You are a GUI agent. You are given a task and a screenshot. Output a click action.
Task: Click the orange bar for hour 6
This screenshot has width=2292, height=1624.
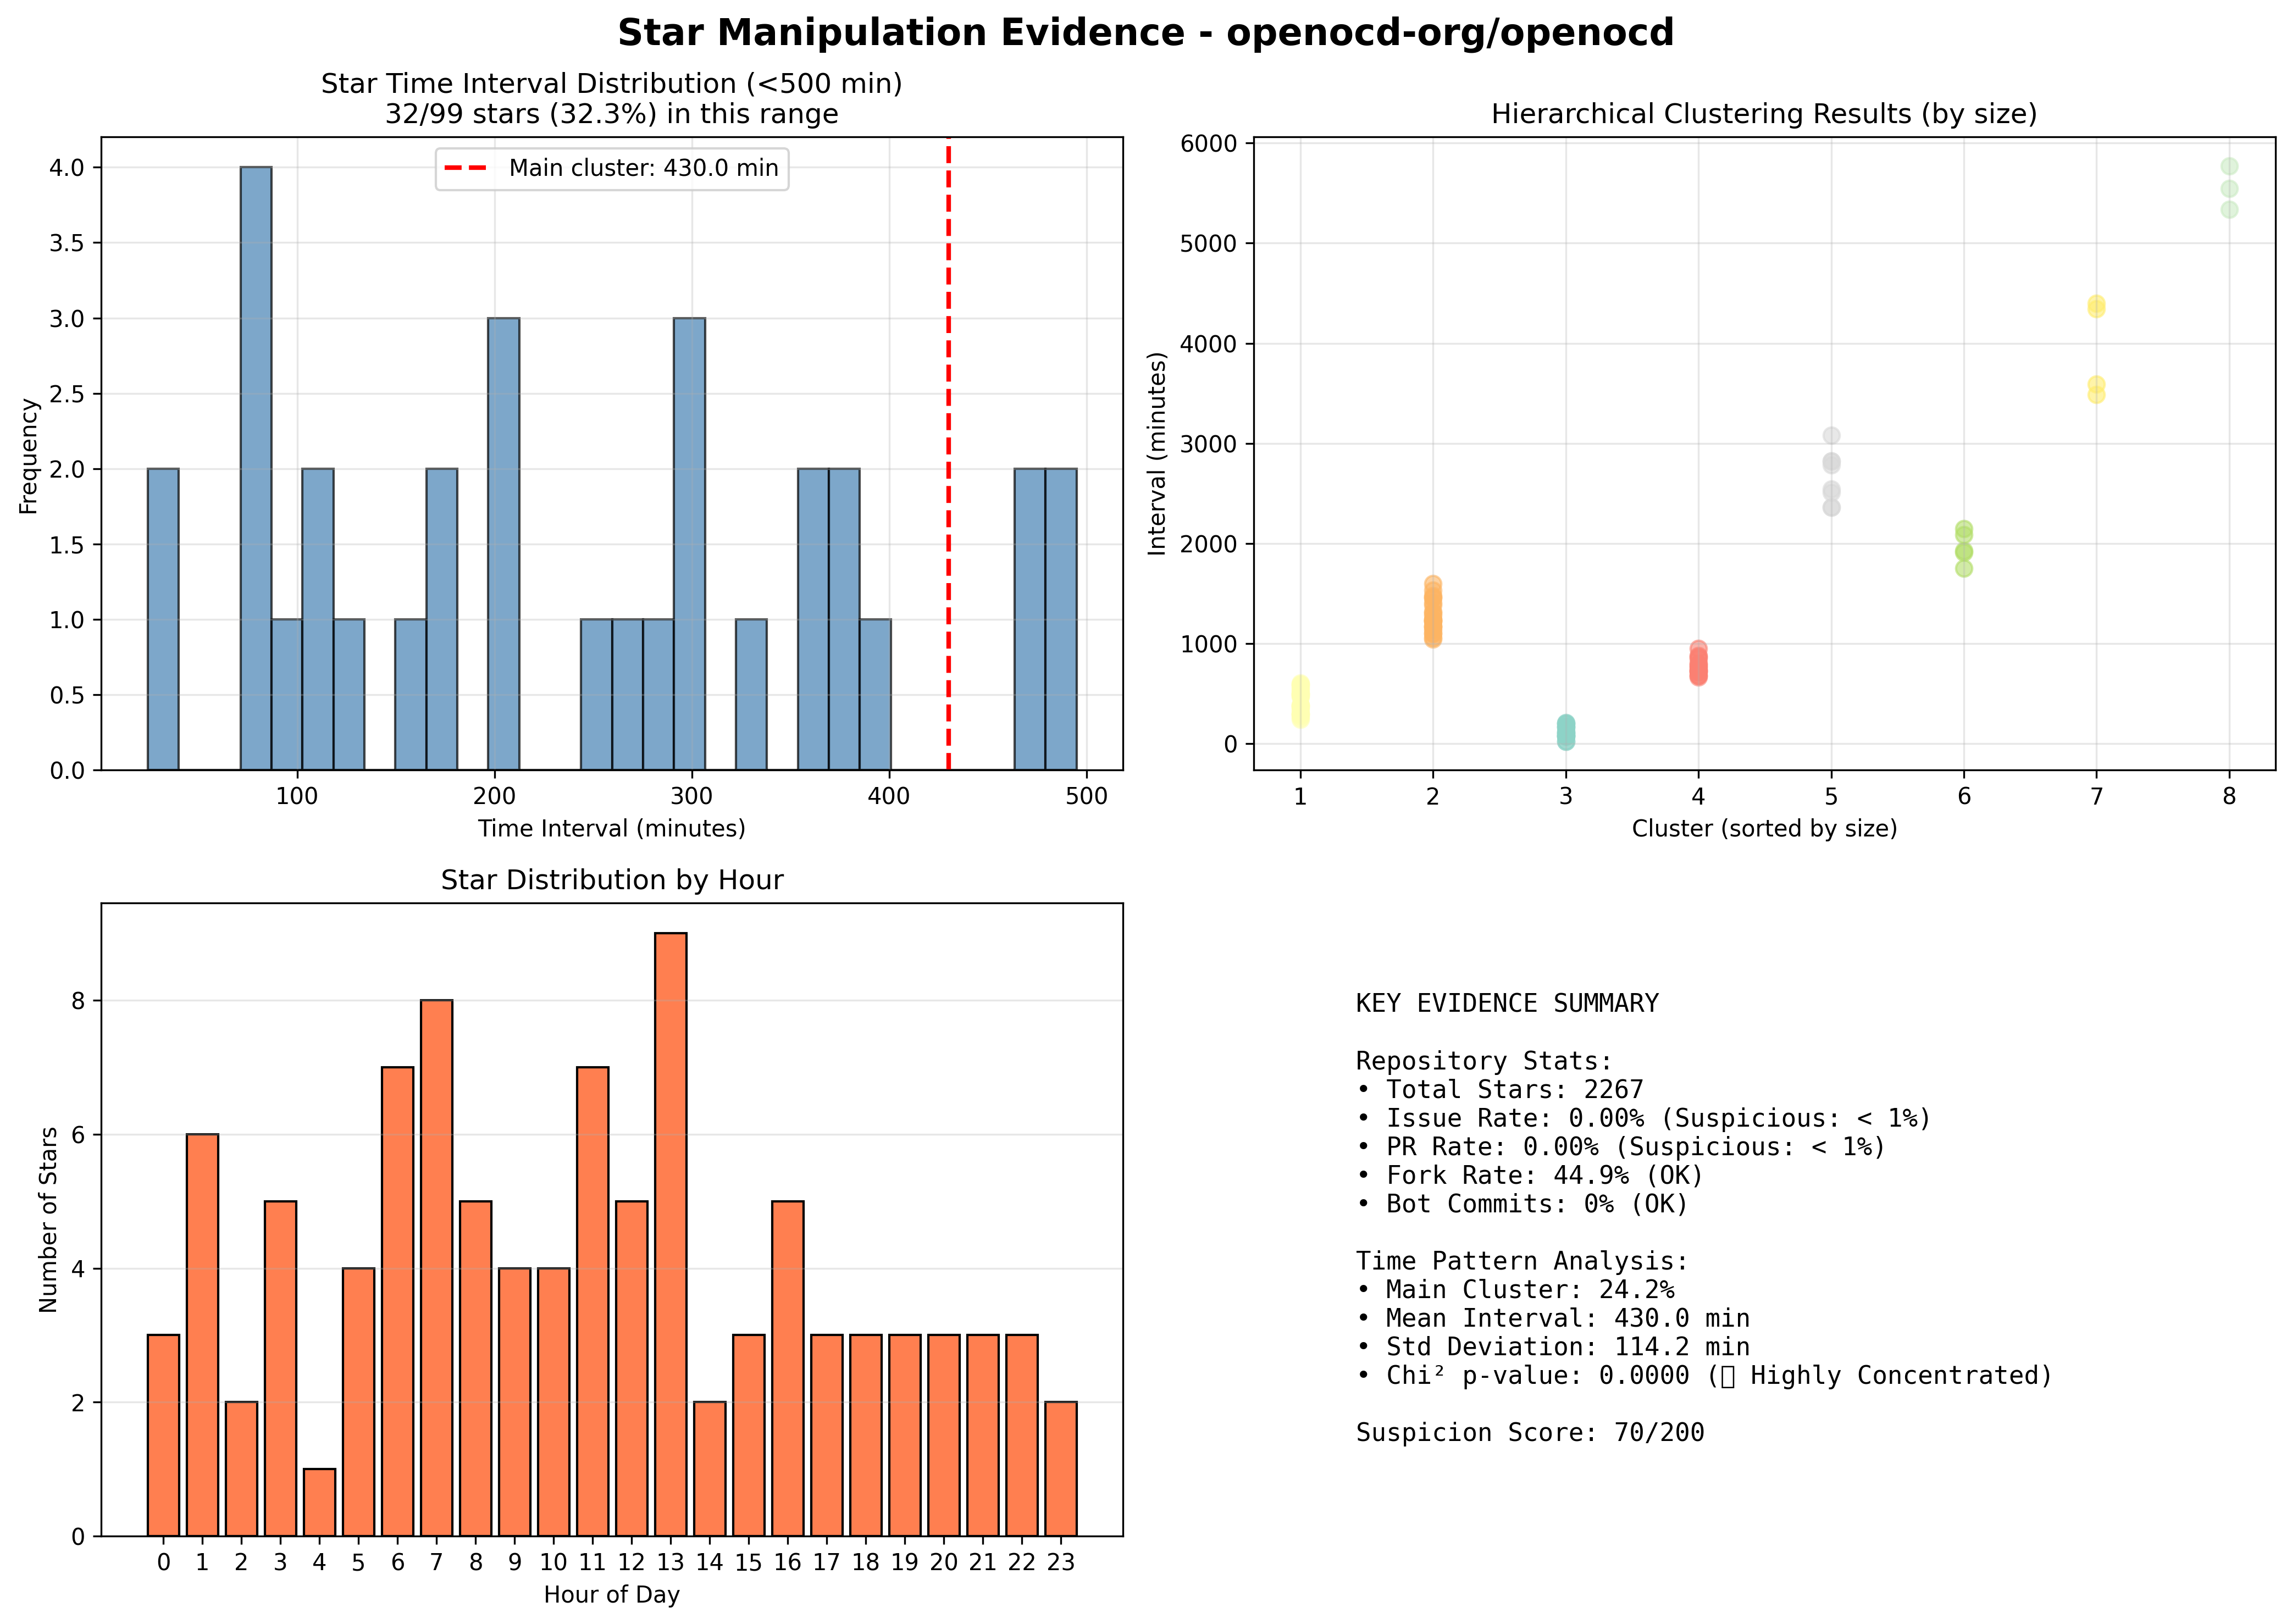click(x=397, y=1302)
